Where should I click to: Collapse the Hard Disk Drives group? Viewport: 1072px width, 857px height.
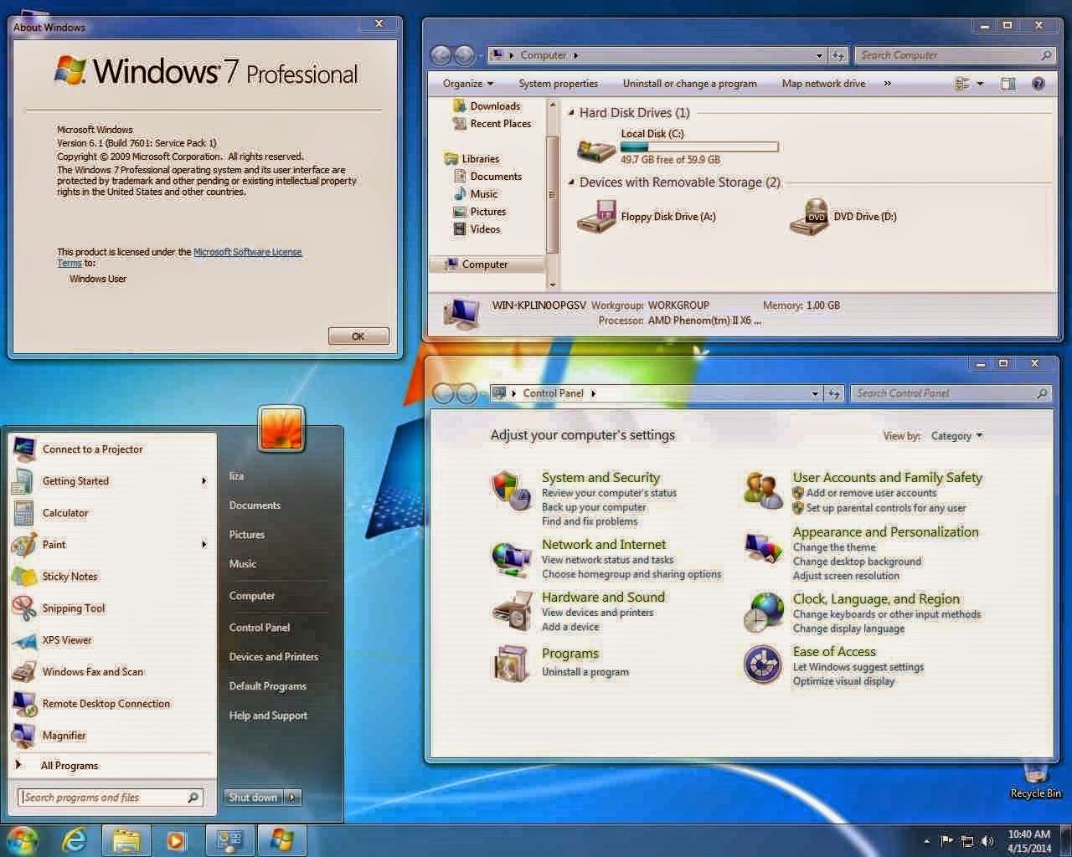[572, 113]
